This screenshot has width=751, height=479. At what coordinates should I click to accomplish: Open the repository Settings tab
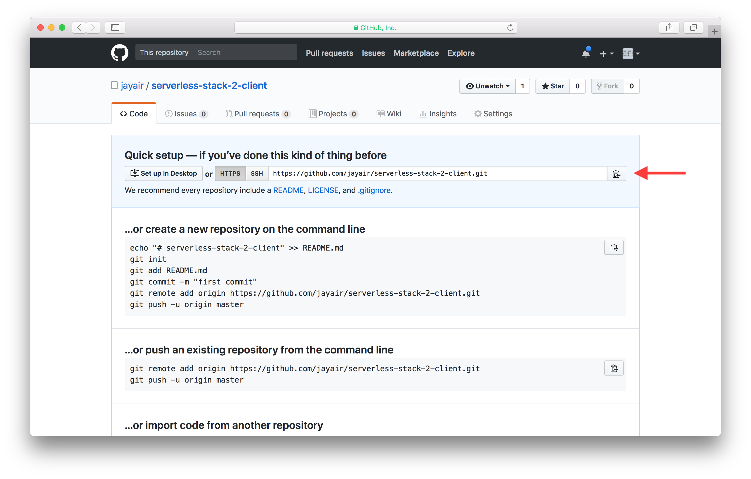(493, 114)
